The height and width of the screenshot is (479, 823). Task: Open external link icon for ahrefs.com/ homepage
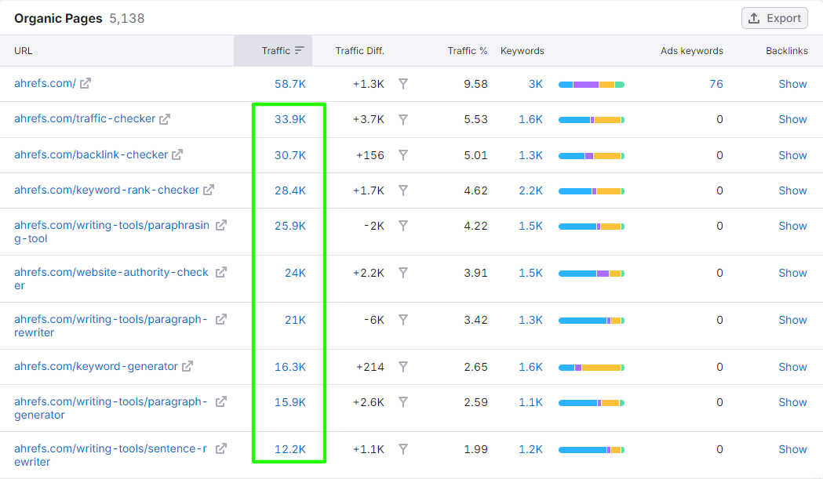86,83
